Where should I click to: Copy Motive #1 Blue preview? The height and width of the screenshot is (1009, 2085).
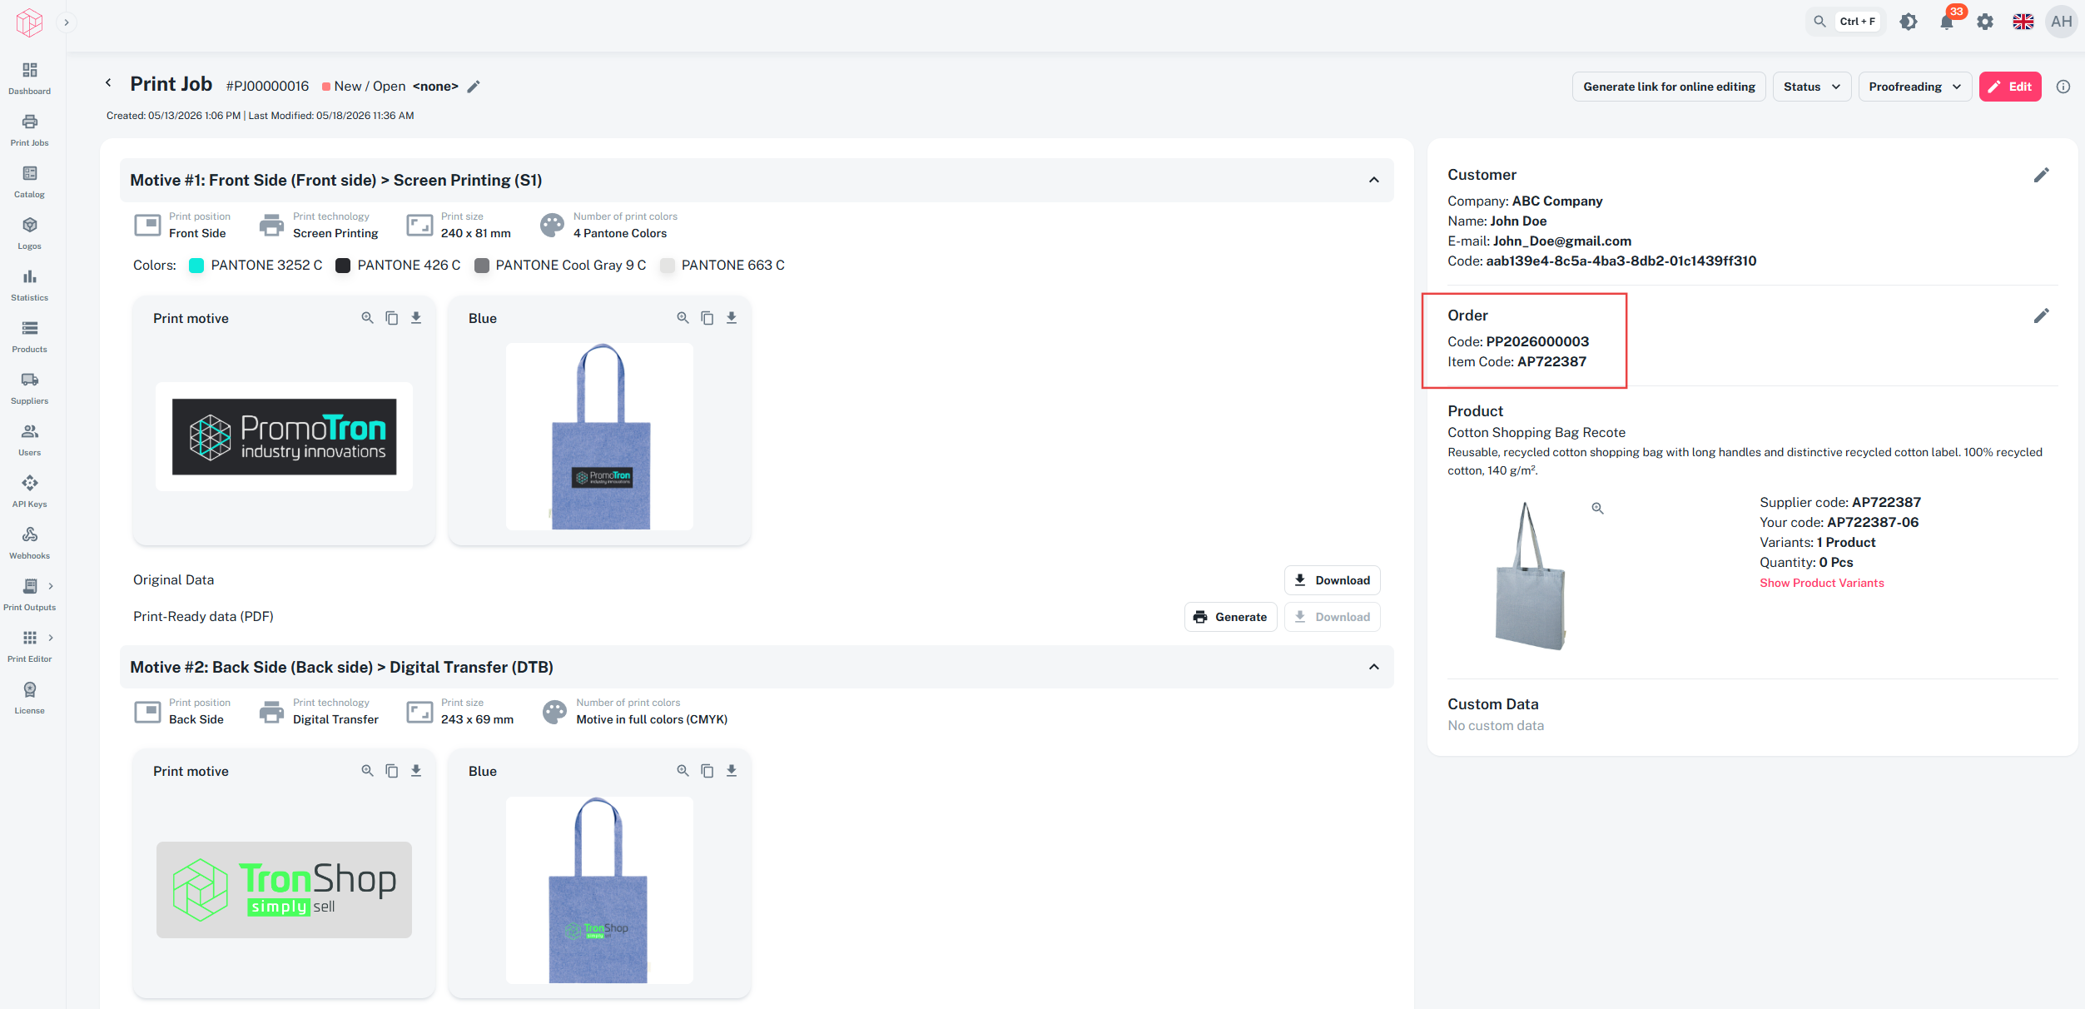(707, 318)
